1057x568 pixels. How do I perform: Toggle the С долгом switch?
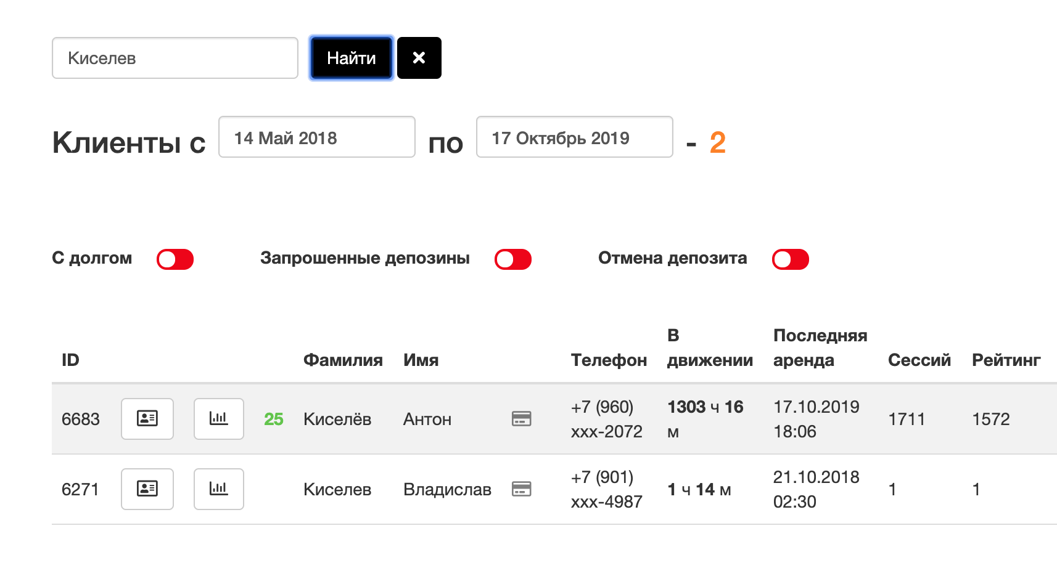pyautogui.click(x=175, y=259)
